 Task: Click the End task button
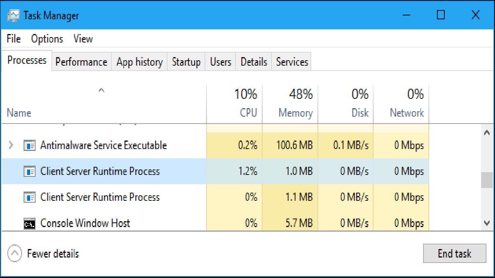(x=455, y=253)
